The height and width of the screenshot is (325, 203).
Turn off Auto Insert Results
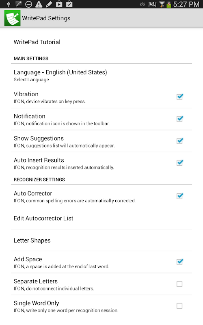click(179, 163)
